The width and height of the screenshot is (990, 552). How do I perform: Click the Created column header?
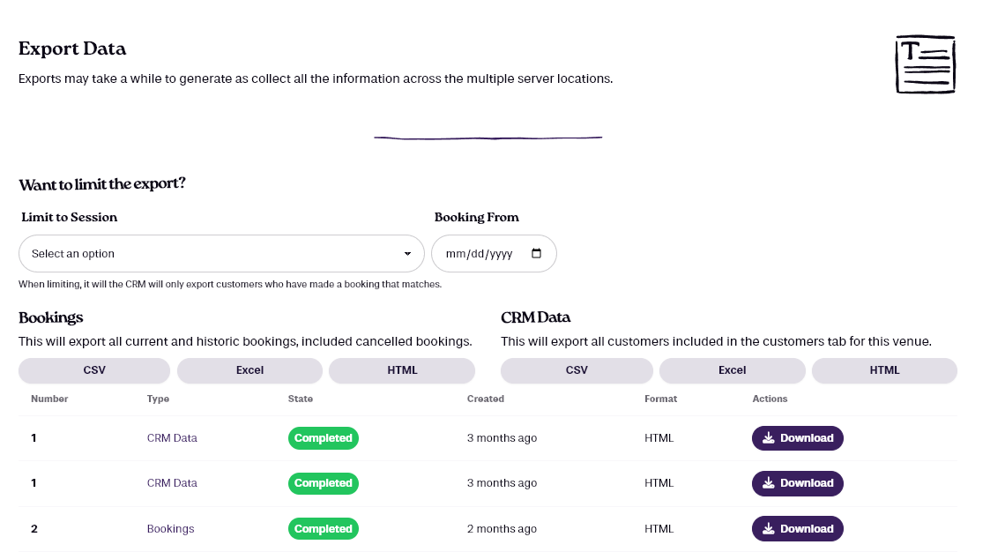tap(486, 399)
